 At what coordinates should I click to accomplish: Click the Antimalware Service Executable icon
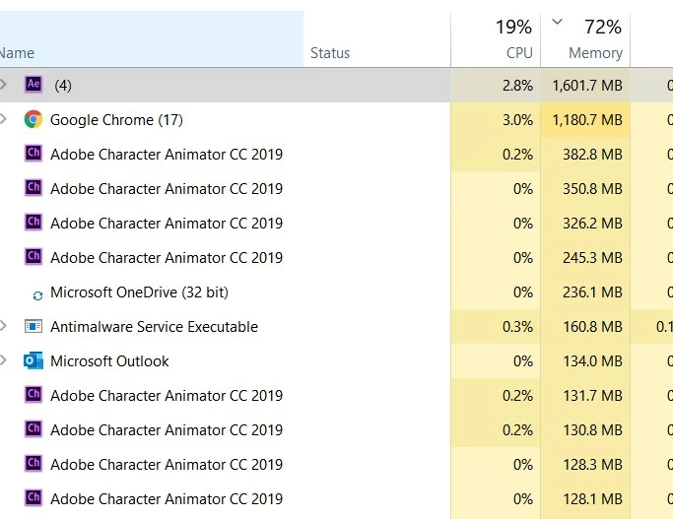tap(34, 326)
